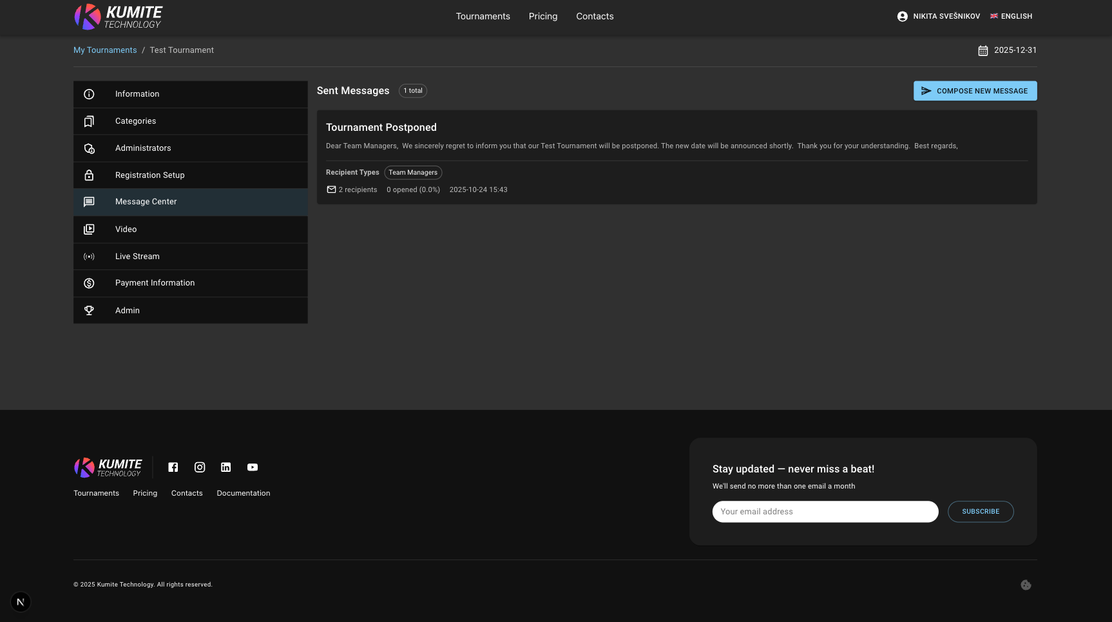Open the English language selector
The image size is (1112, 622).
tap(1011, 17)
